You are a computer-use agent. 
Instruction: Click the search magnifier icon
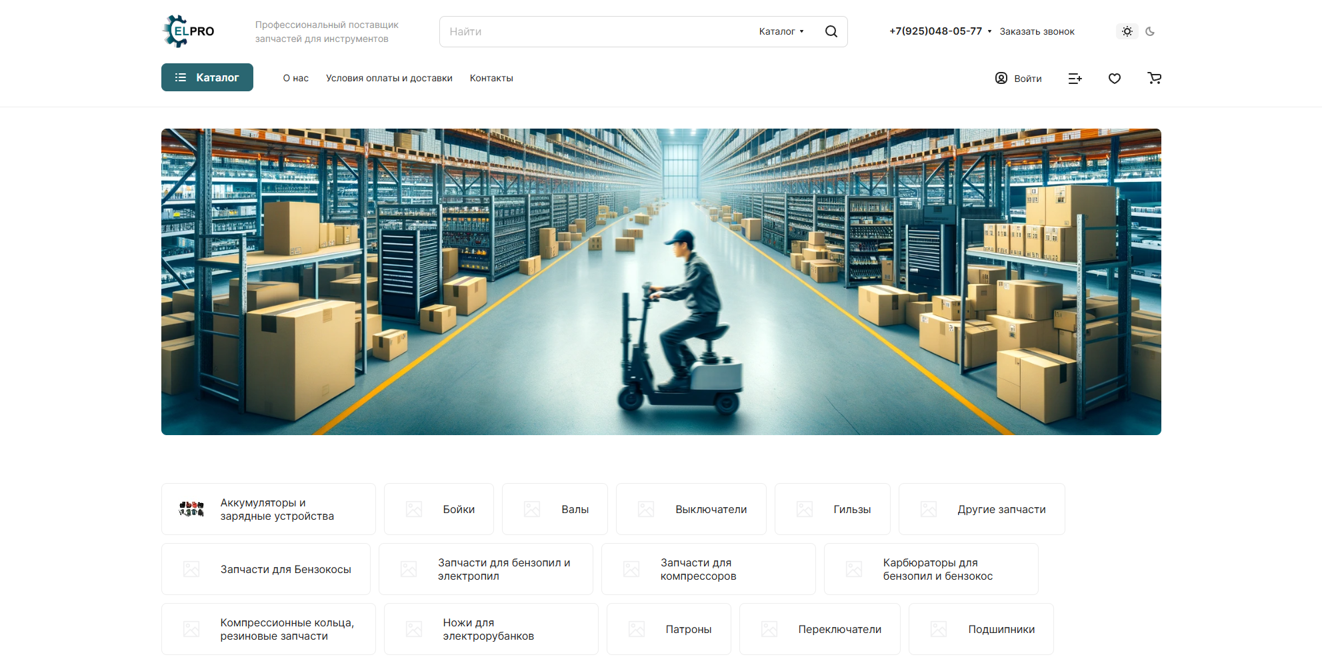tap(831, 31)
